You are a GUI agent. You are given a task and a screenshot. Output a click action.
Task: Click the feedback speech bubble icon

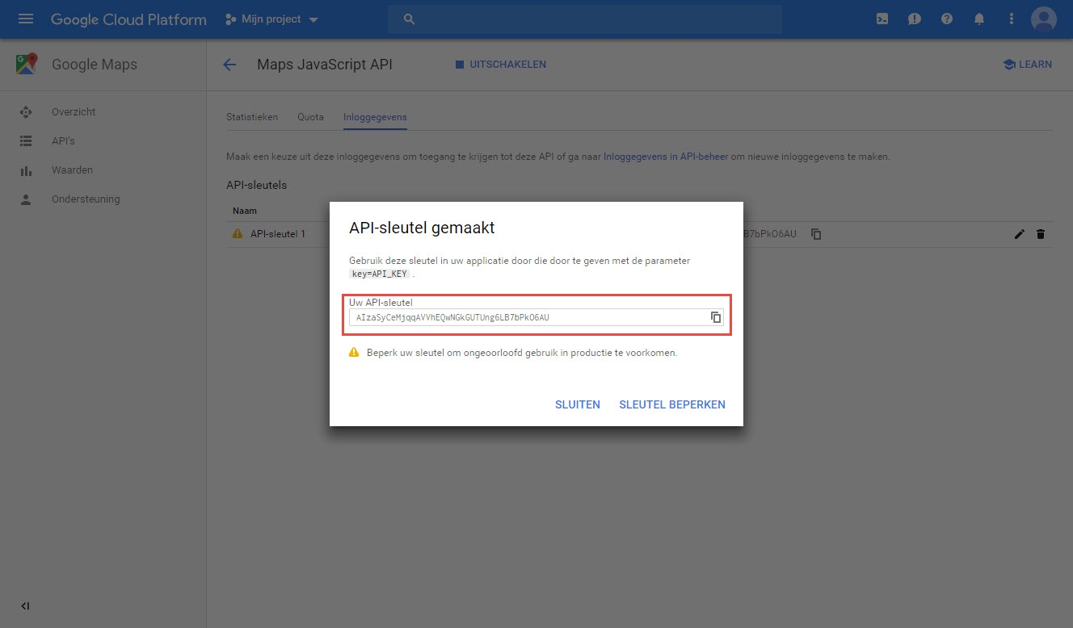click(914, 18)
